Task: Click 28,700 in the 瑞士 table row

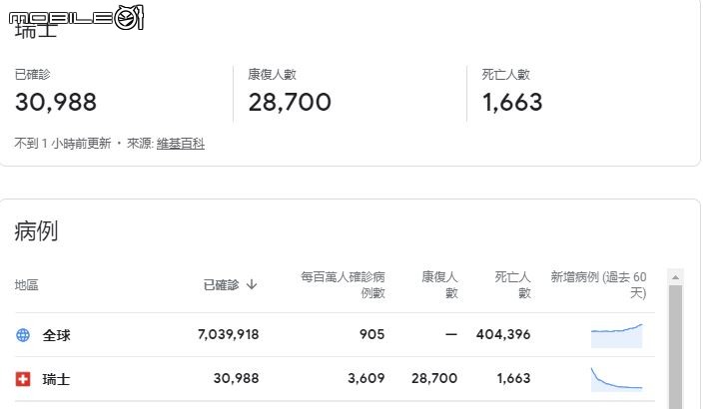Action: (434, 378)
